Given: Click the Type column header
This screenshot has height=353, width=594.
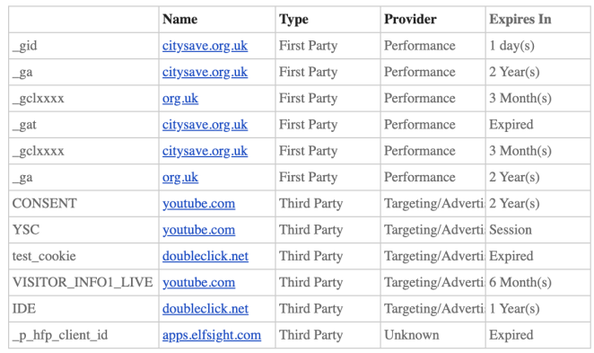Looking at the screenshot, I should tap(293, 20).
